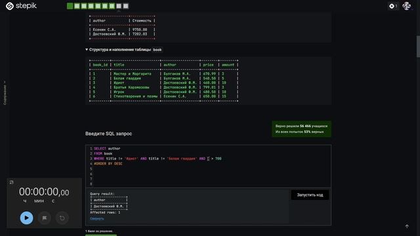
Task: Go to lesson step 4 square
Action: coord(91,6)
